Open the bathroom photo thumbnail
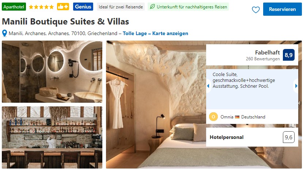This screenshot has height=170, width=303. click(x=52, y=72)
